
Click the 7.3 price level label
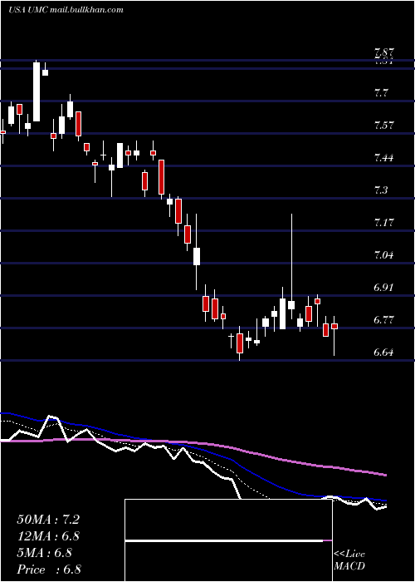coord(381,190)
